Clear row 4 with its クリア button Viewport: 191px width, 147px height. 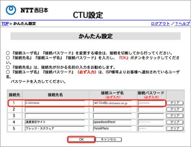[x=175, y=122]
